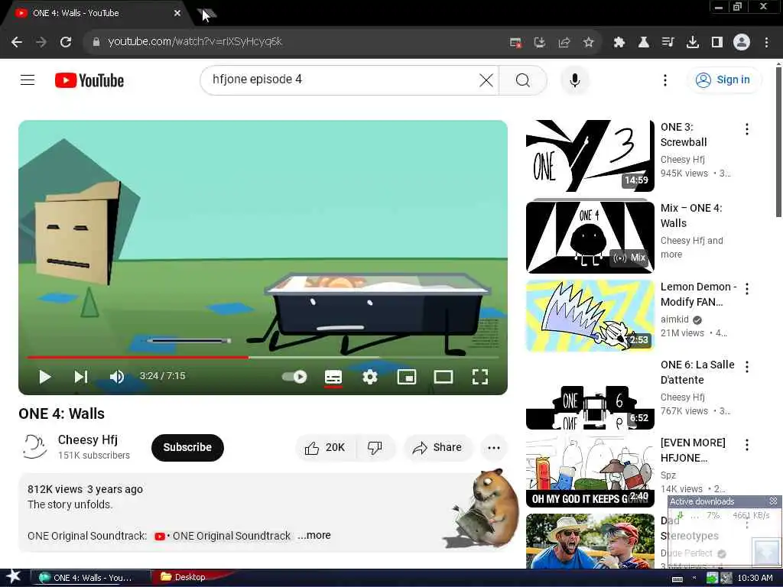Viewport: 783px width, 587px height.
Task: Open YouTube settings three-dot menu
Action: [664, 79]
